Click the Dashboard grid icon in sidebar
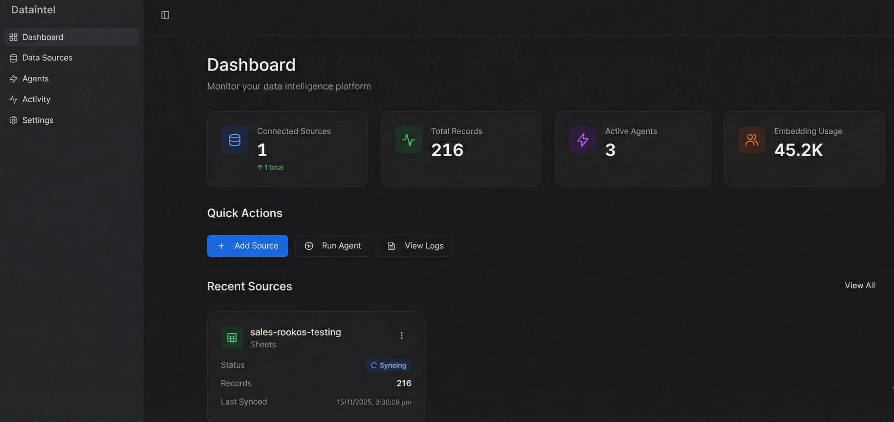Screen dimensions: 894x422 click(x=13, y=37)
